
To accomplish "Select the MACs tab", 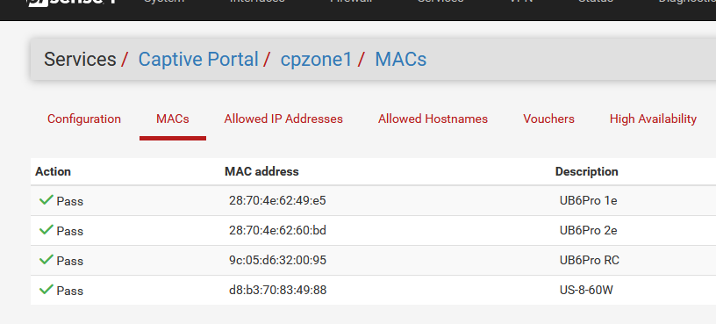I will tap(173, 119).
